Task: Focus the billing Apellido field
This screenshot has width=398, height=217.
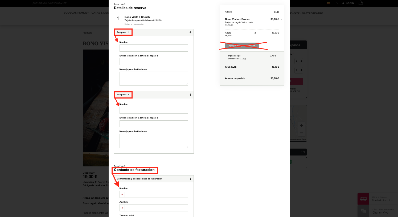Action: click(x=154, y=208)
